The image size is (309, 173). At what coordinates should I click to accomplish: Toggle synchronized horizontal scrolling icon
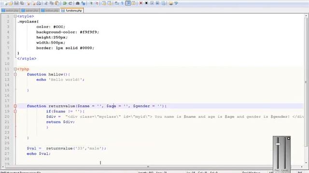pos(110,3)
